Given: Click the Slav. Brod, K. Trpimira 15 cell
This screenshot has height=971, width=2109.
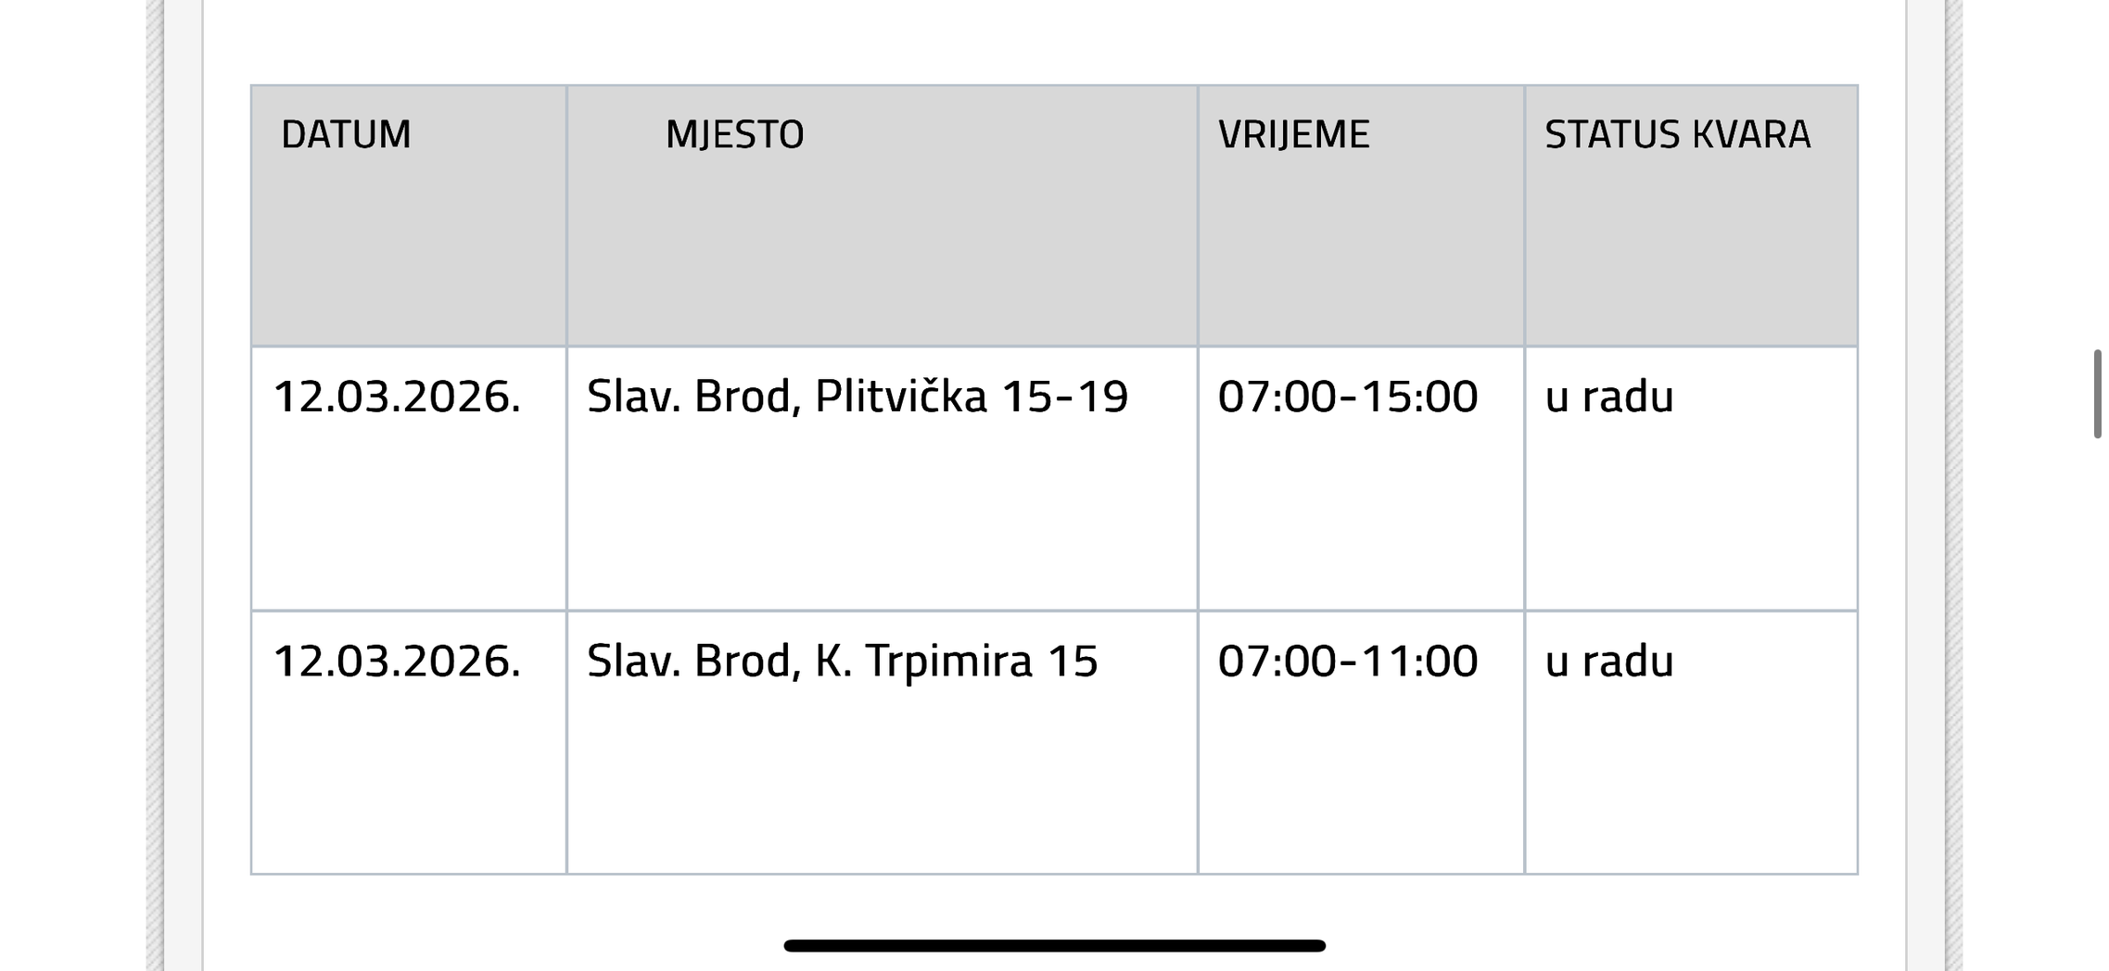Looking at the screenshot, I should click(x=842, y=662).
